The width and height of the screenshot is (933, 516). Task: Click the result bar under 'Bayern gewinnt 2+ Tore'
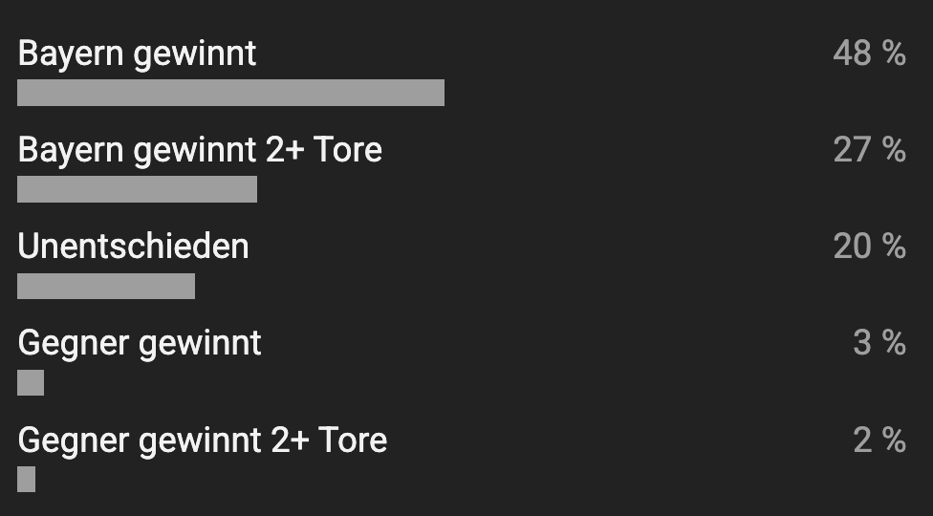137,189
